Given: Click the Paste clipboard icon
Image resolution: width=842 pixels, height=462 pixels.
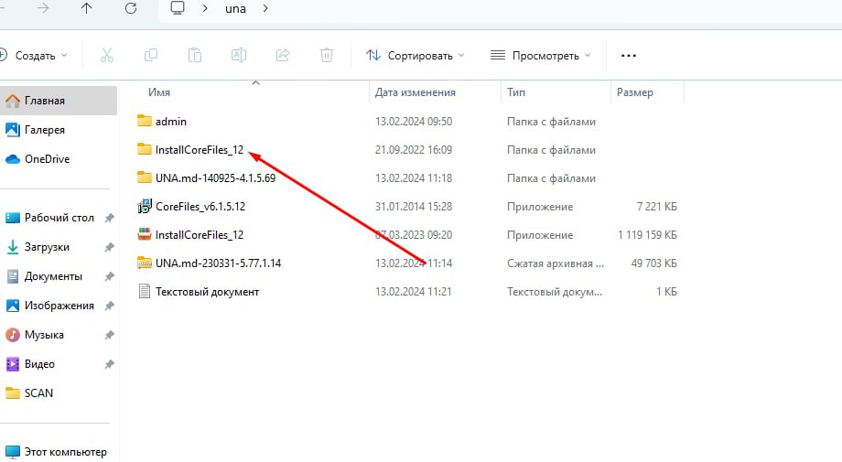Looking at the screenshot, I should tap(195, 55).
